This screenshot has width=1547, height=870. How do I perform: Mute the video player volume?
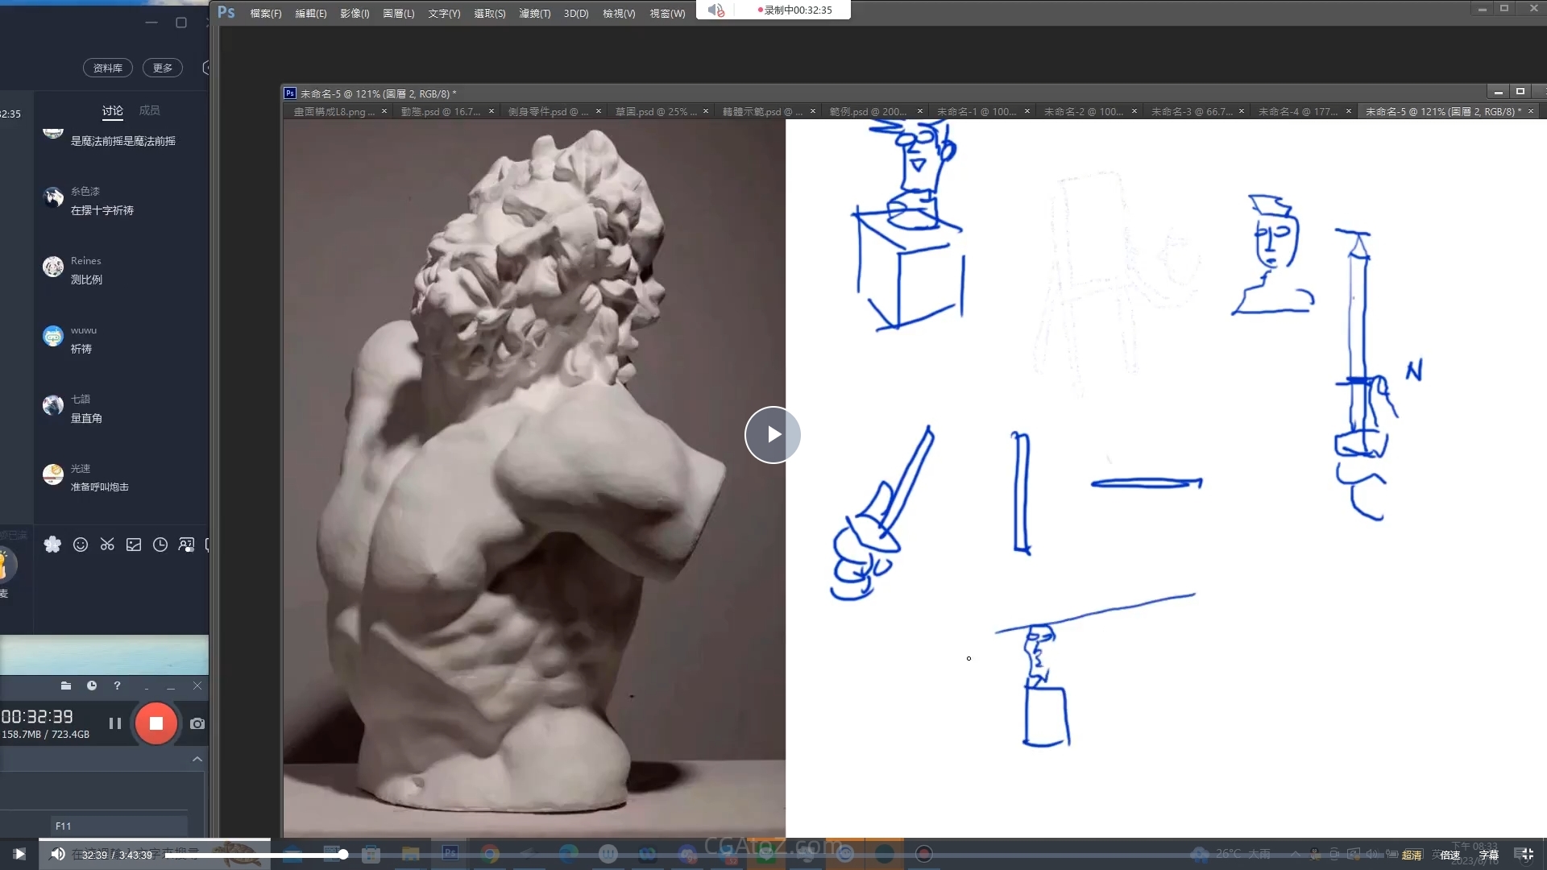58,854
